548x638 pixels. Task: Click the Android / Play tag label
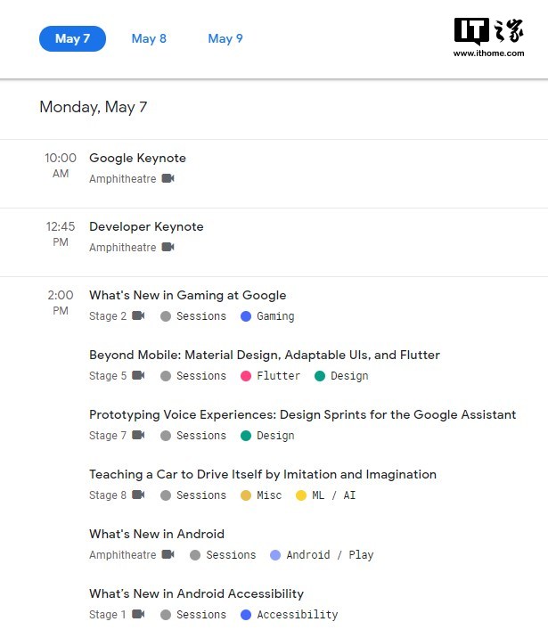point(330,555)
